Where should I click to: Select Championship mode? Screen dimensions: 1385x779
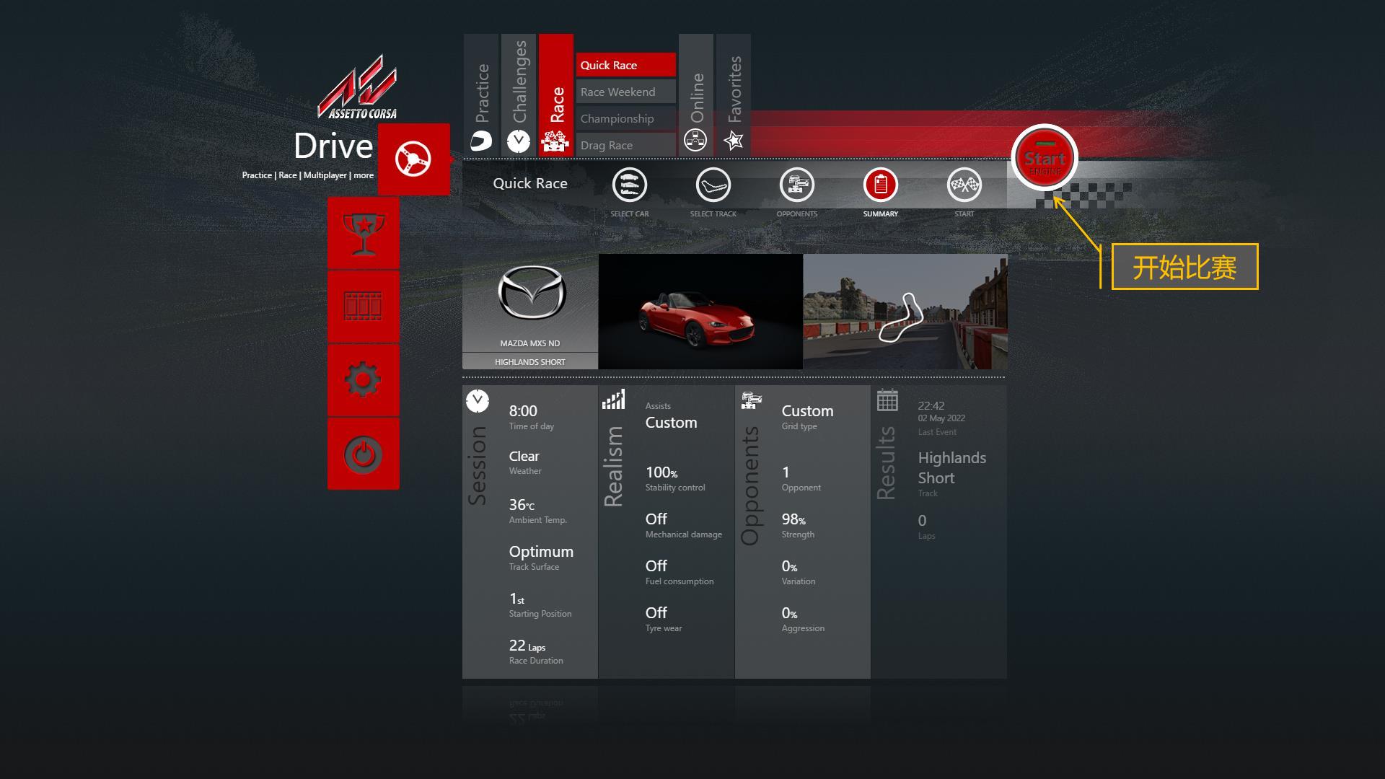626,118
